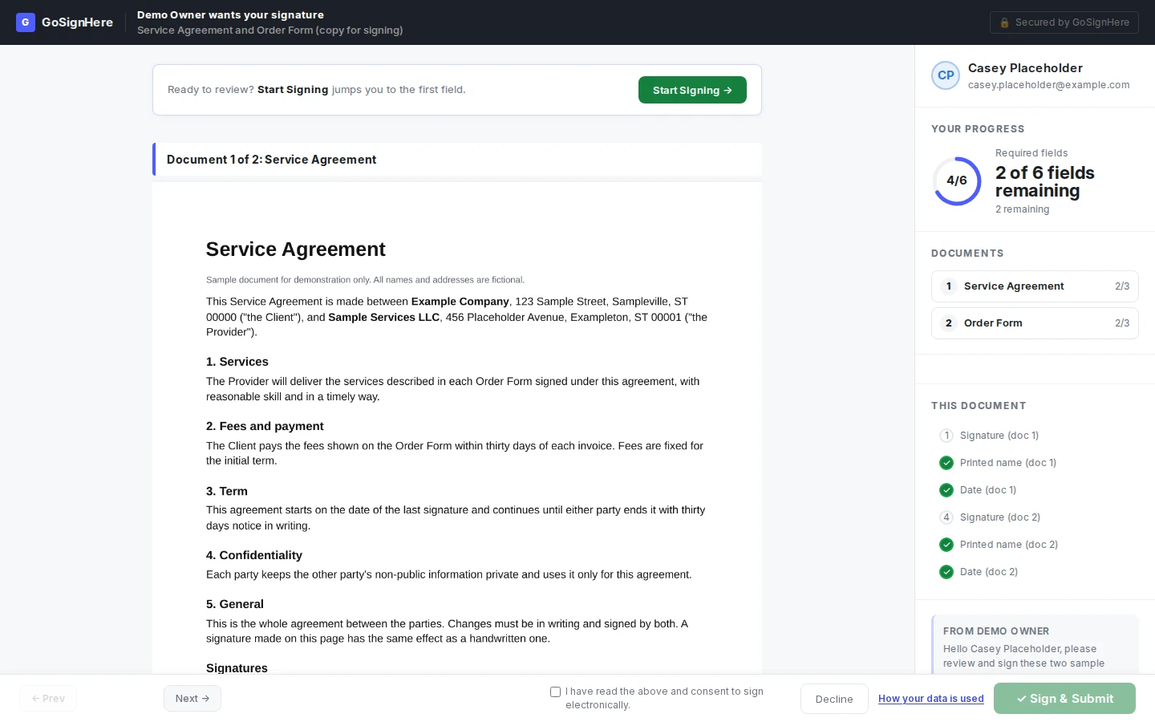The height and width of the screenshot is (722, 1155).
Task: Click the Service Agreement document title
Action: (296, 249)
